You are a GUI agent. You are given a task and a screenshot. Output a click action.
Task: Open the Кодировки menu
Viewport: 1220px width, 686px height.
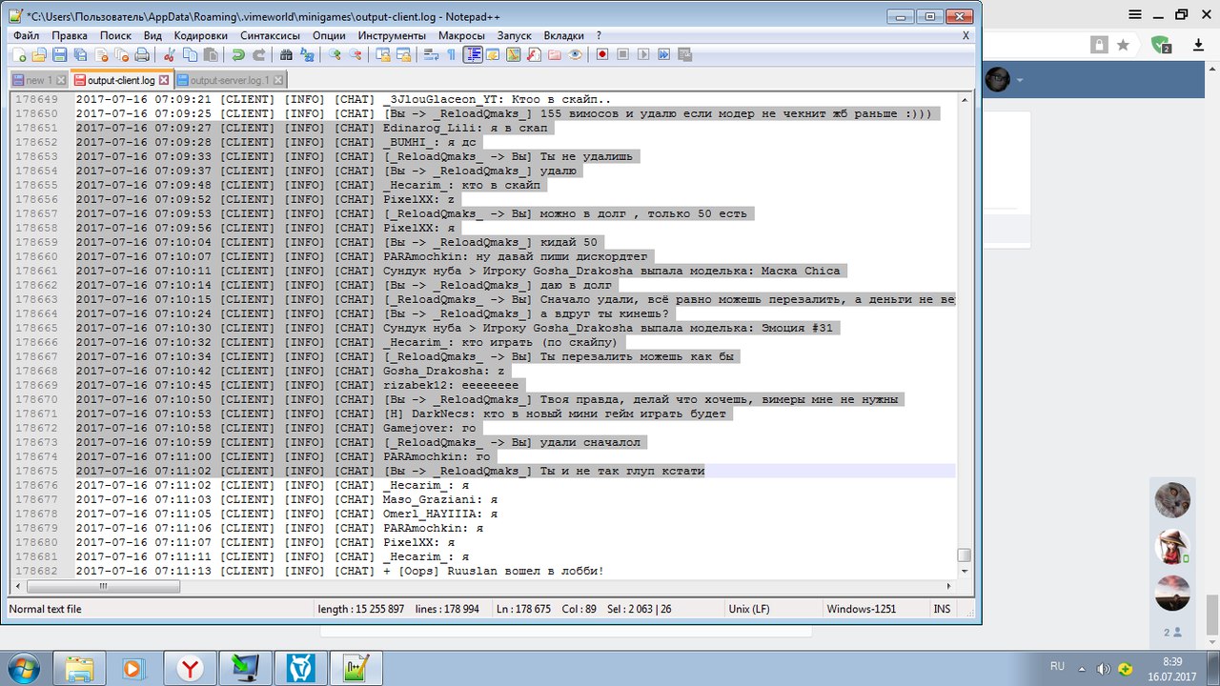click(200, 35)
